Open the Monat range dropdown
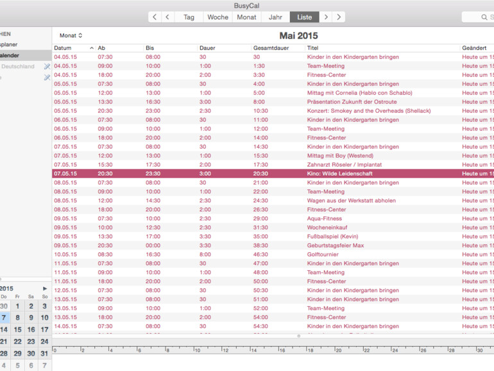The height and width of the screenshot is (371, 494). click(71, 36)
